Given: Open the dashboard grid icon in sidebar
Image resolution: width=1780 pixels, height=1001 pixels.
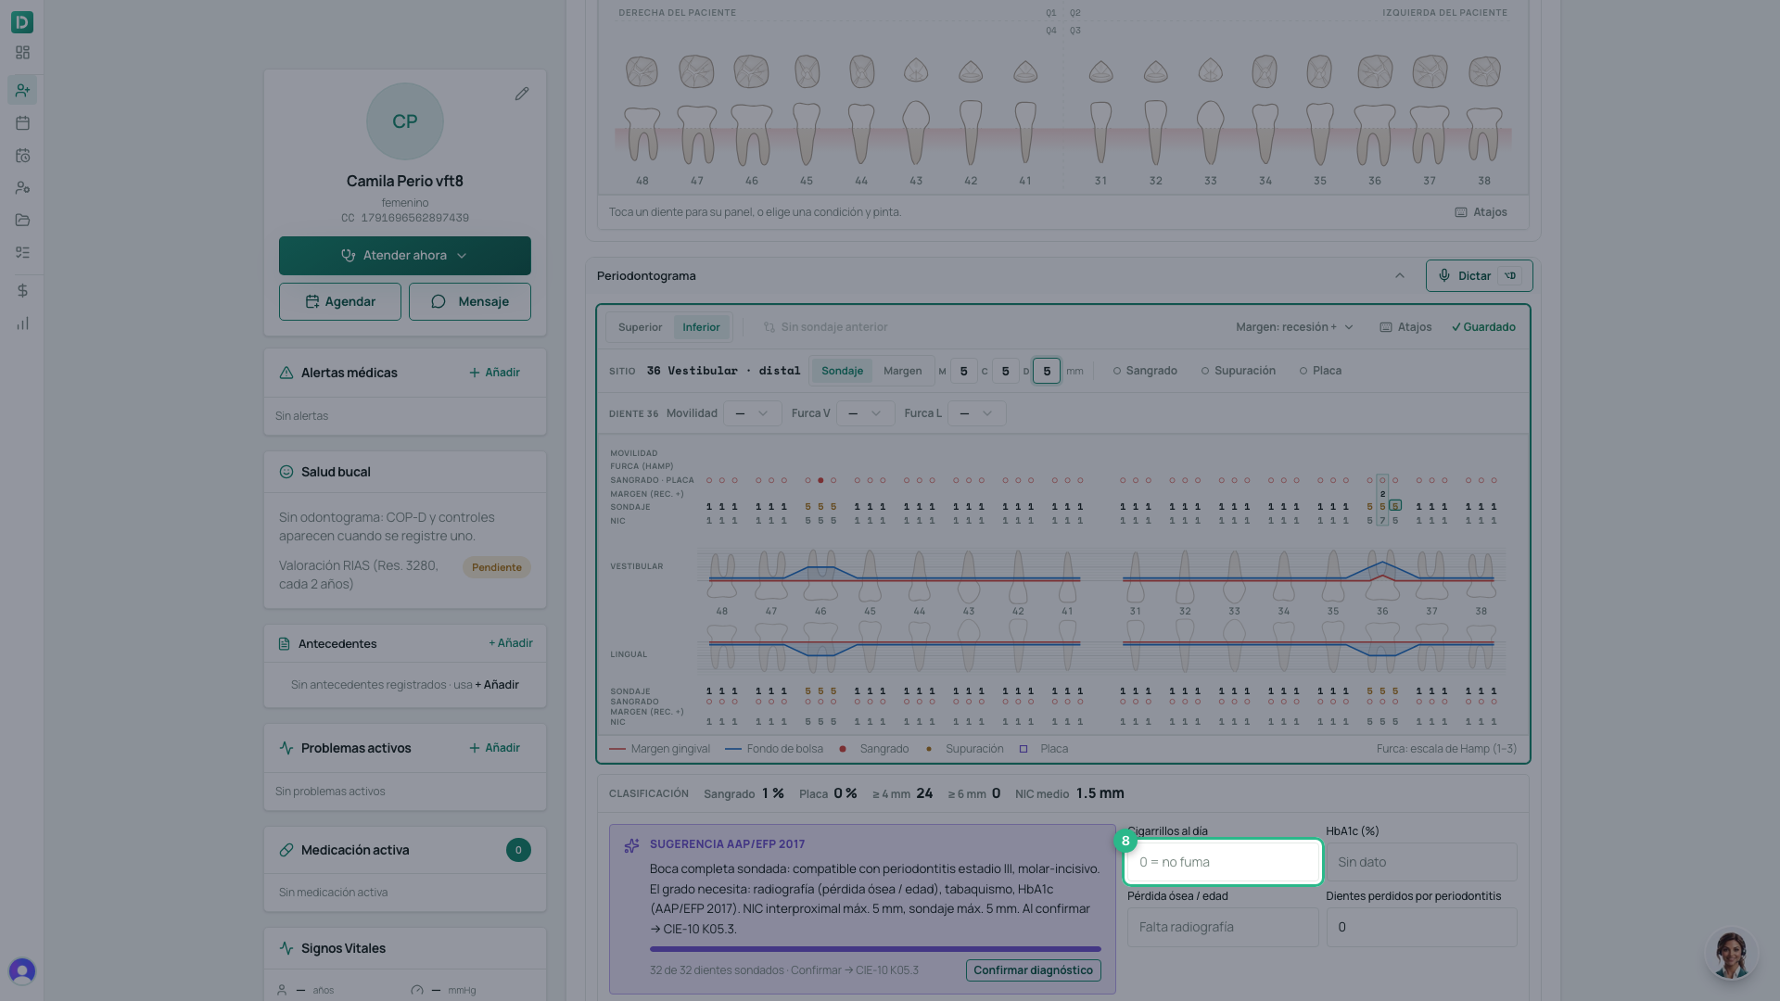Looking at the screenshot, I should [22, 53].
